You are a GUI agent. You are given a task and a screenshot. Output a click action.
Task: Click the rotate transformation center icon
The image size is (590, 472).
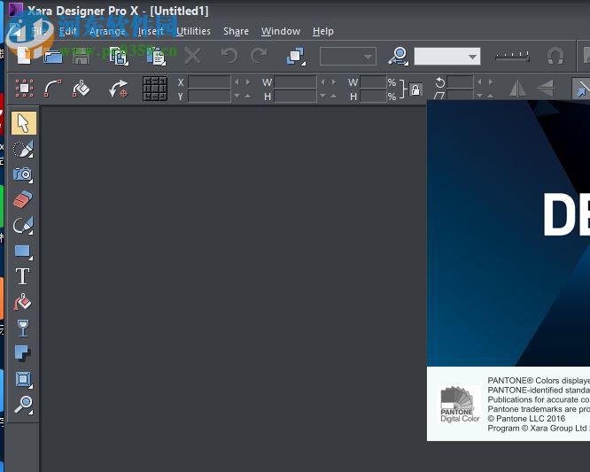point(118,89)
